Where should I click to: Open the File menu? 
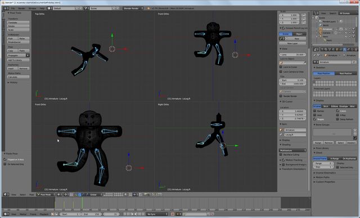click(13, 8)
